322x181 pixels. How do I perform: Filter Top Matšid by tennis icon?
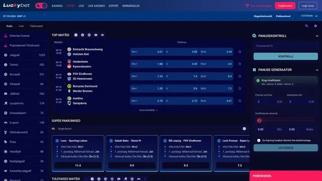83,35
